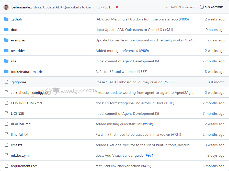Open the README.md file

[x=21, y=124]
